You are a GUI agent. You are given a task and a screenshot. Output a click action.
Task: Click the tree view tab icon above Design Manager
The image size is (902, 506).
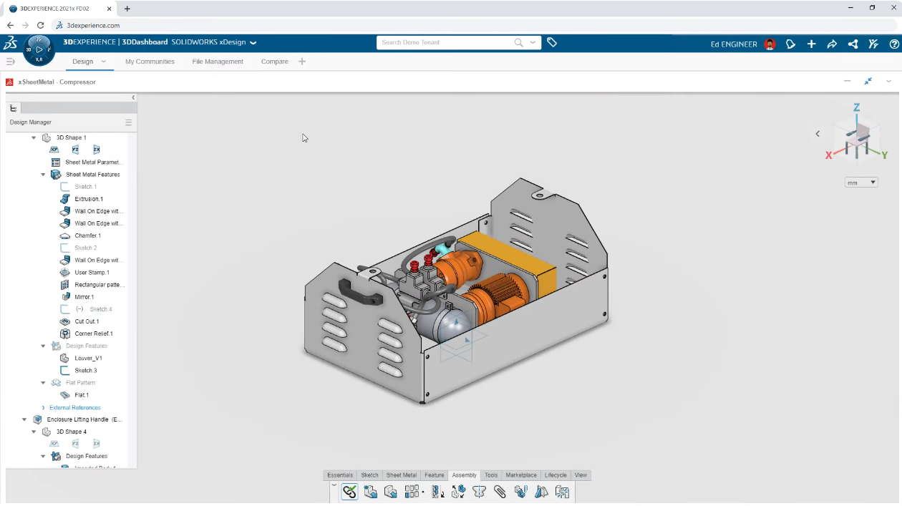point(13,108)
